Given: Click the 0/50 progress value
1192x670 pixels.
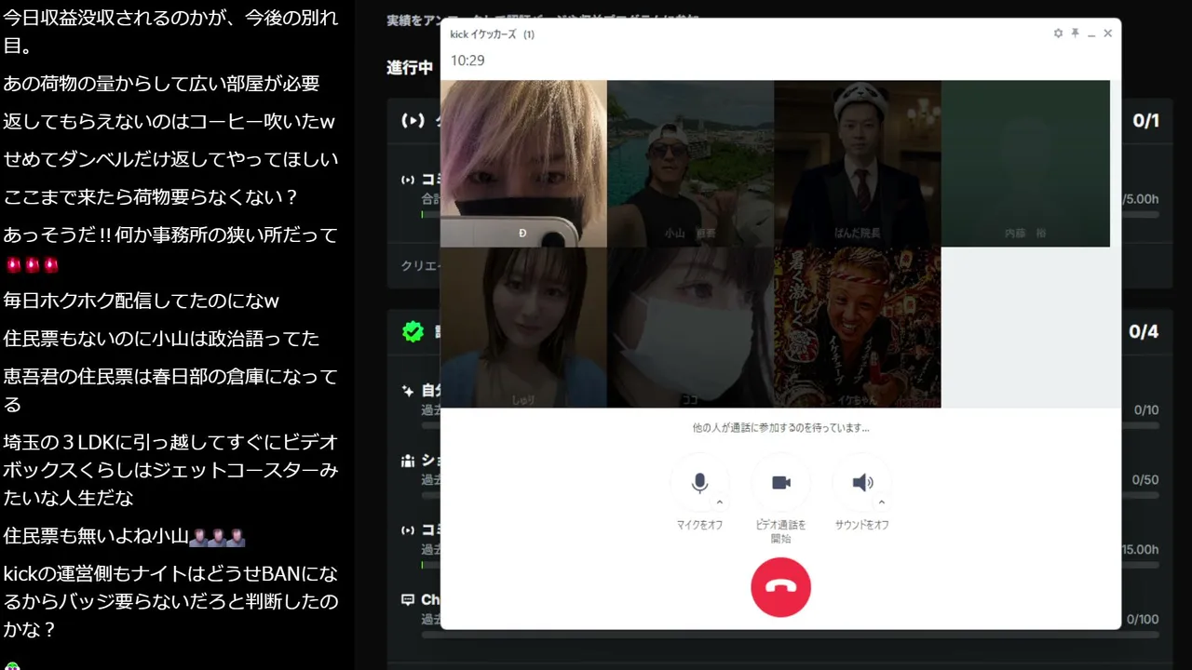Looking at the screenshot, I should point(1145,480).
